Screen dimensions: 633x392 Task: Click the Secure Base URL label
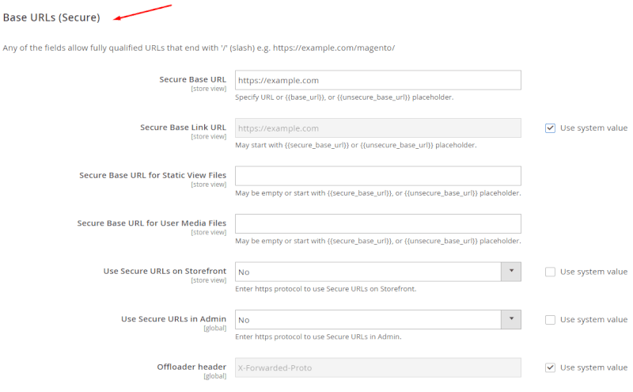pos(192,79)
